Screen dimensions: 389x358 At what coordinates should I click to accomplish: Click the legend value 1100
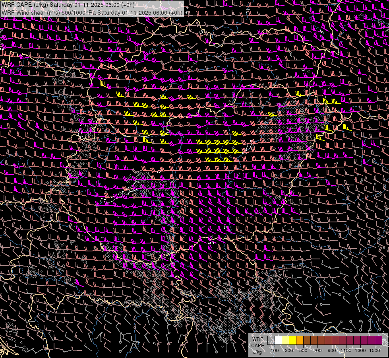coord(346,350)
